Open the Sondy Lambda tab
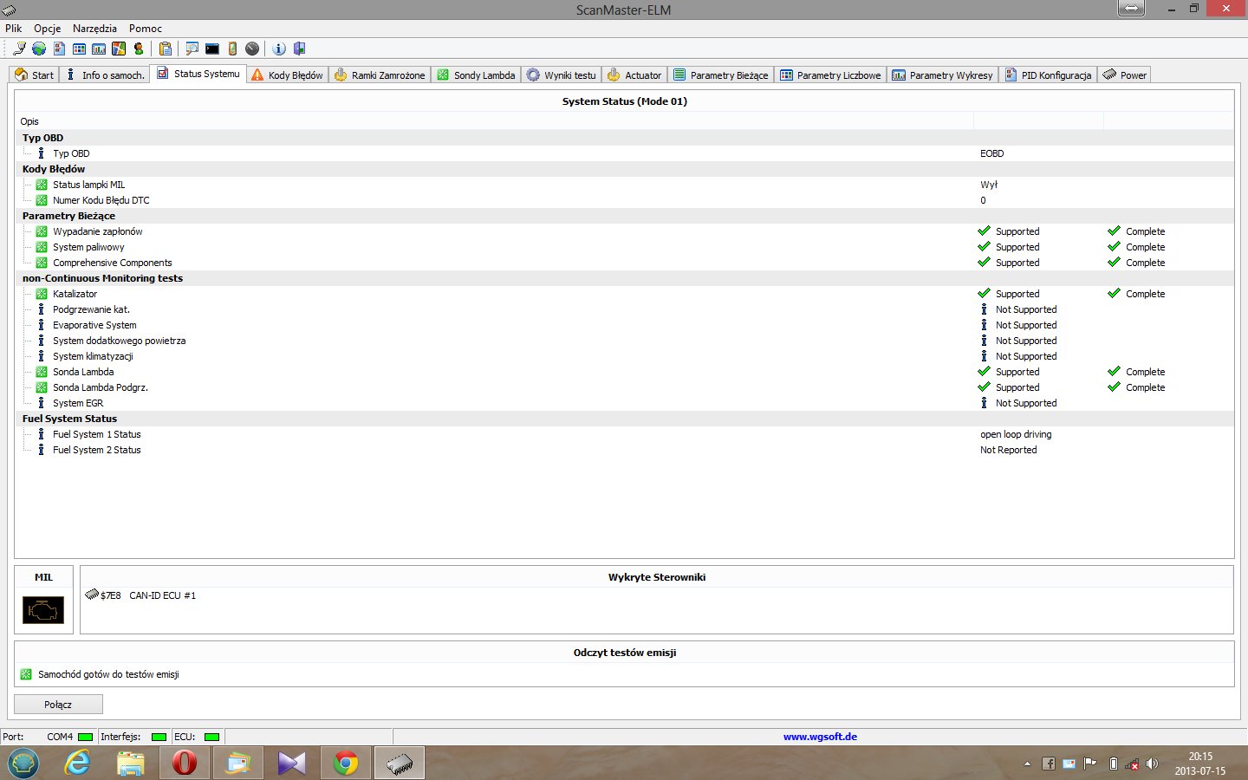Screen dimensions: 1248x780 click(x=477, y=75)
